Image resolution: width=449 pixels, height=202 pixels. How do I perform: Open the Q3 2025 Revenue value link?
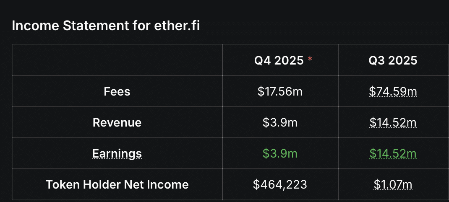click(393, 122)
